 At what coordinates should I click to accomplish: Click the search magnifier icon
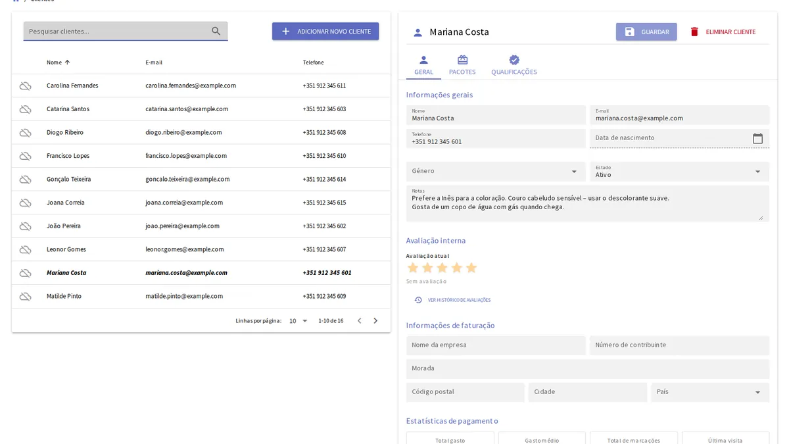[x=216, y=31]
